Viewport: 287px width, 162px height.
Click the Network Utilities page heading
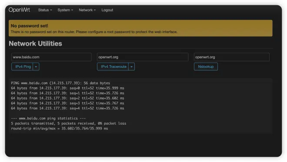[35, 43]
